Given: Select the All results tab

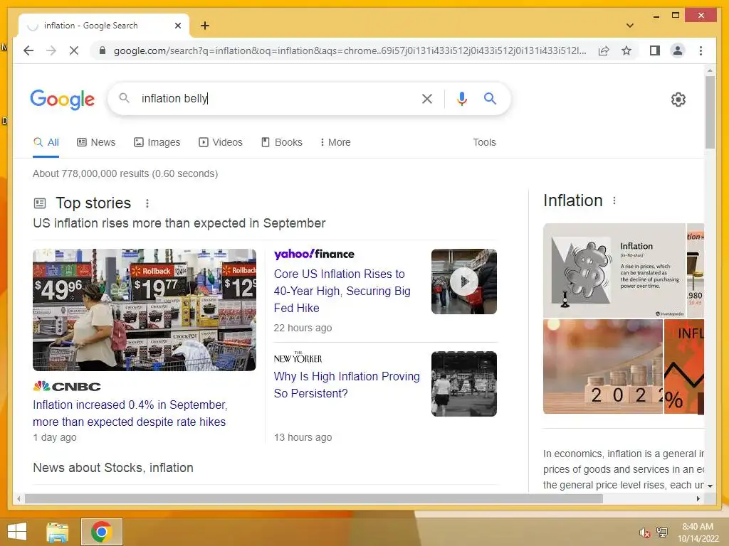Looking at the screenshot, I should click(46, 142).
